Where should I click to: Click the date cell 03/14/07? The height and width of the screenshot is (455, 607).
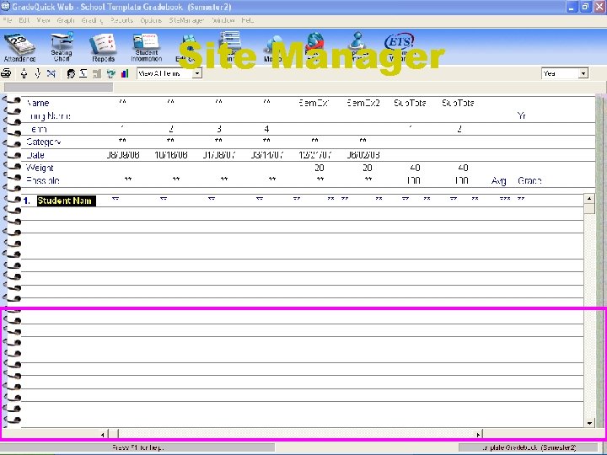pos(266,155)
